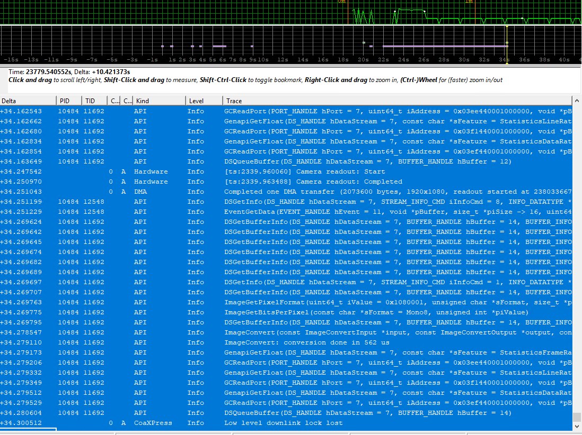Click the horizontal scrollbar at bottom left
The width and height of the screenshot is (582, 435).
[29, 430]
